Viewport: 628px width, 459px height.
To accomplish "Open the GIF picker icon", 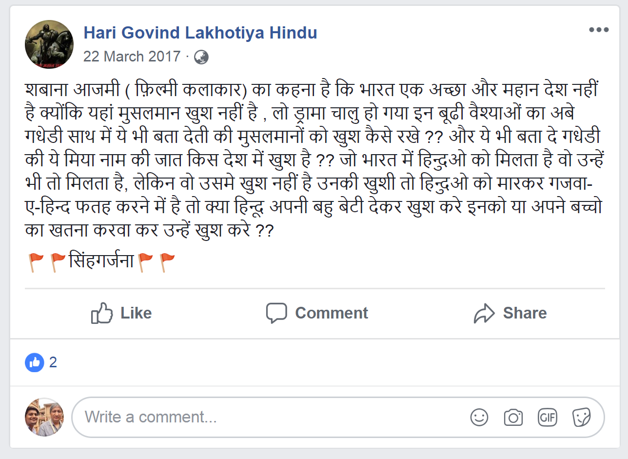I will point(547,417).
